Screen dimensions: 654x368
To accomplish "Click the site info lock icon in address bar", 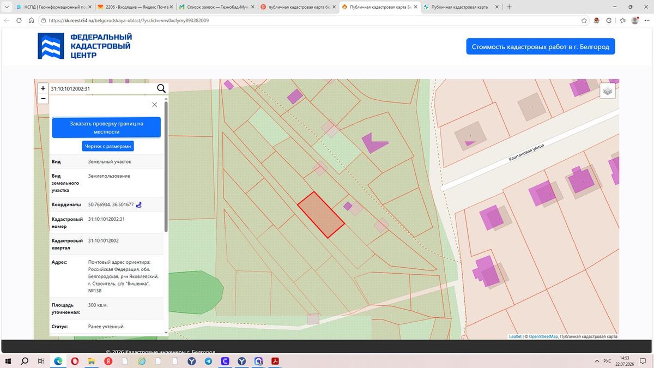I will point(43,20).
